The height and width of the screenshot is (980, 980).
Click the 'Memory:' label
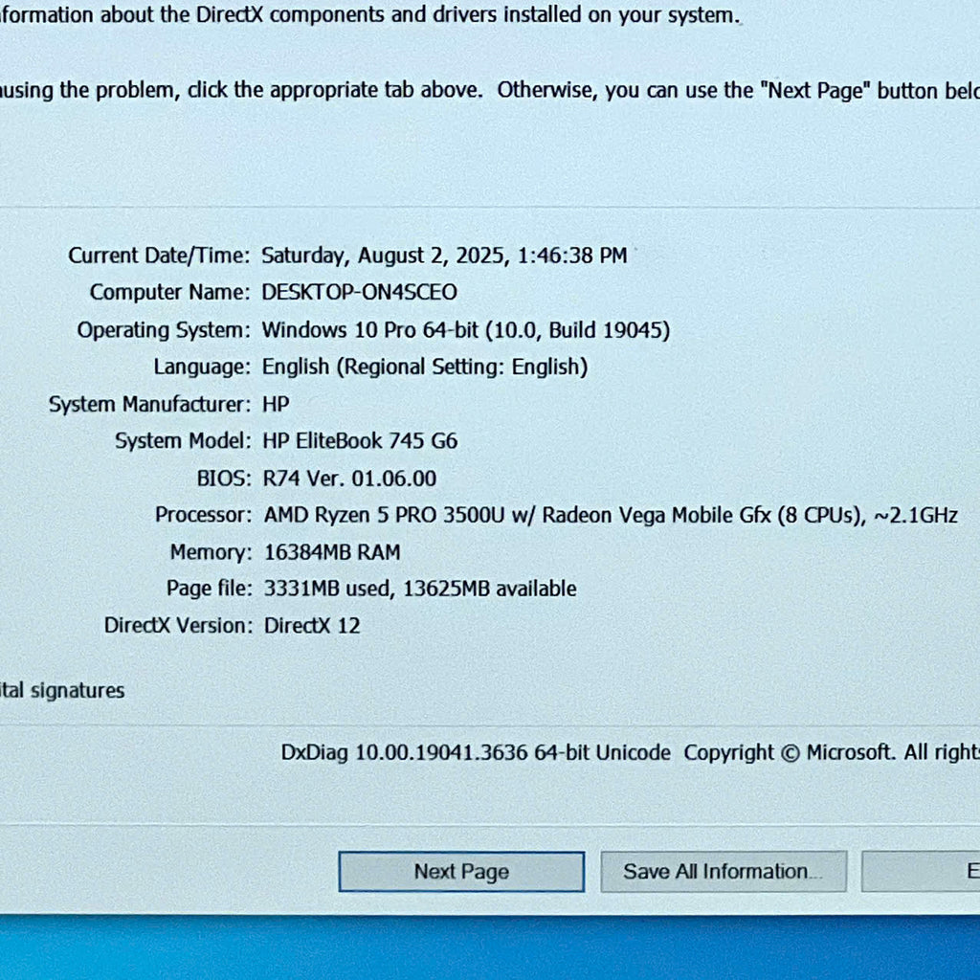coord(212,552)
